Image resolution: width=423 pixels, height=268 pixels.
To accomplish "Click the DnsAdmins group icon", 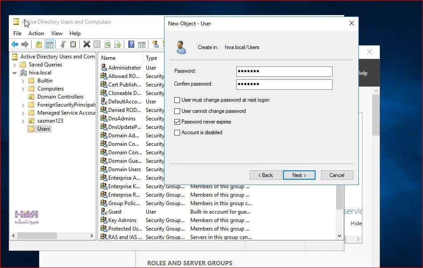I will (x=104, y=118).
